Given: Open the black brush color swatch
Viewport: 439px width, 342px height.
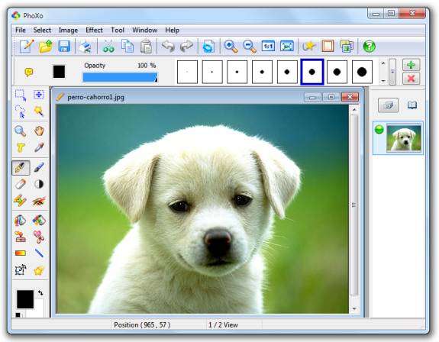Looking at the screenshot, I should [59, 72].
